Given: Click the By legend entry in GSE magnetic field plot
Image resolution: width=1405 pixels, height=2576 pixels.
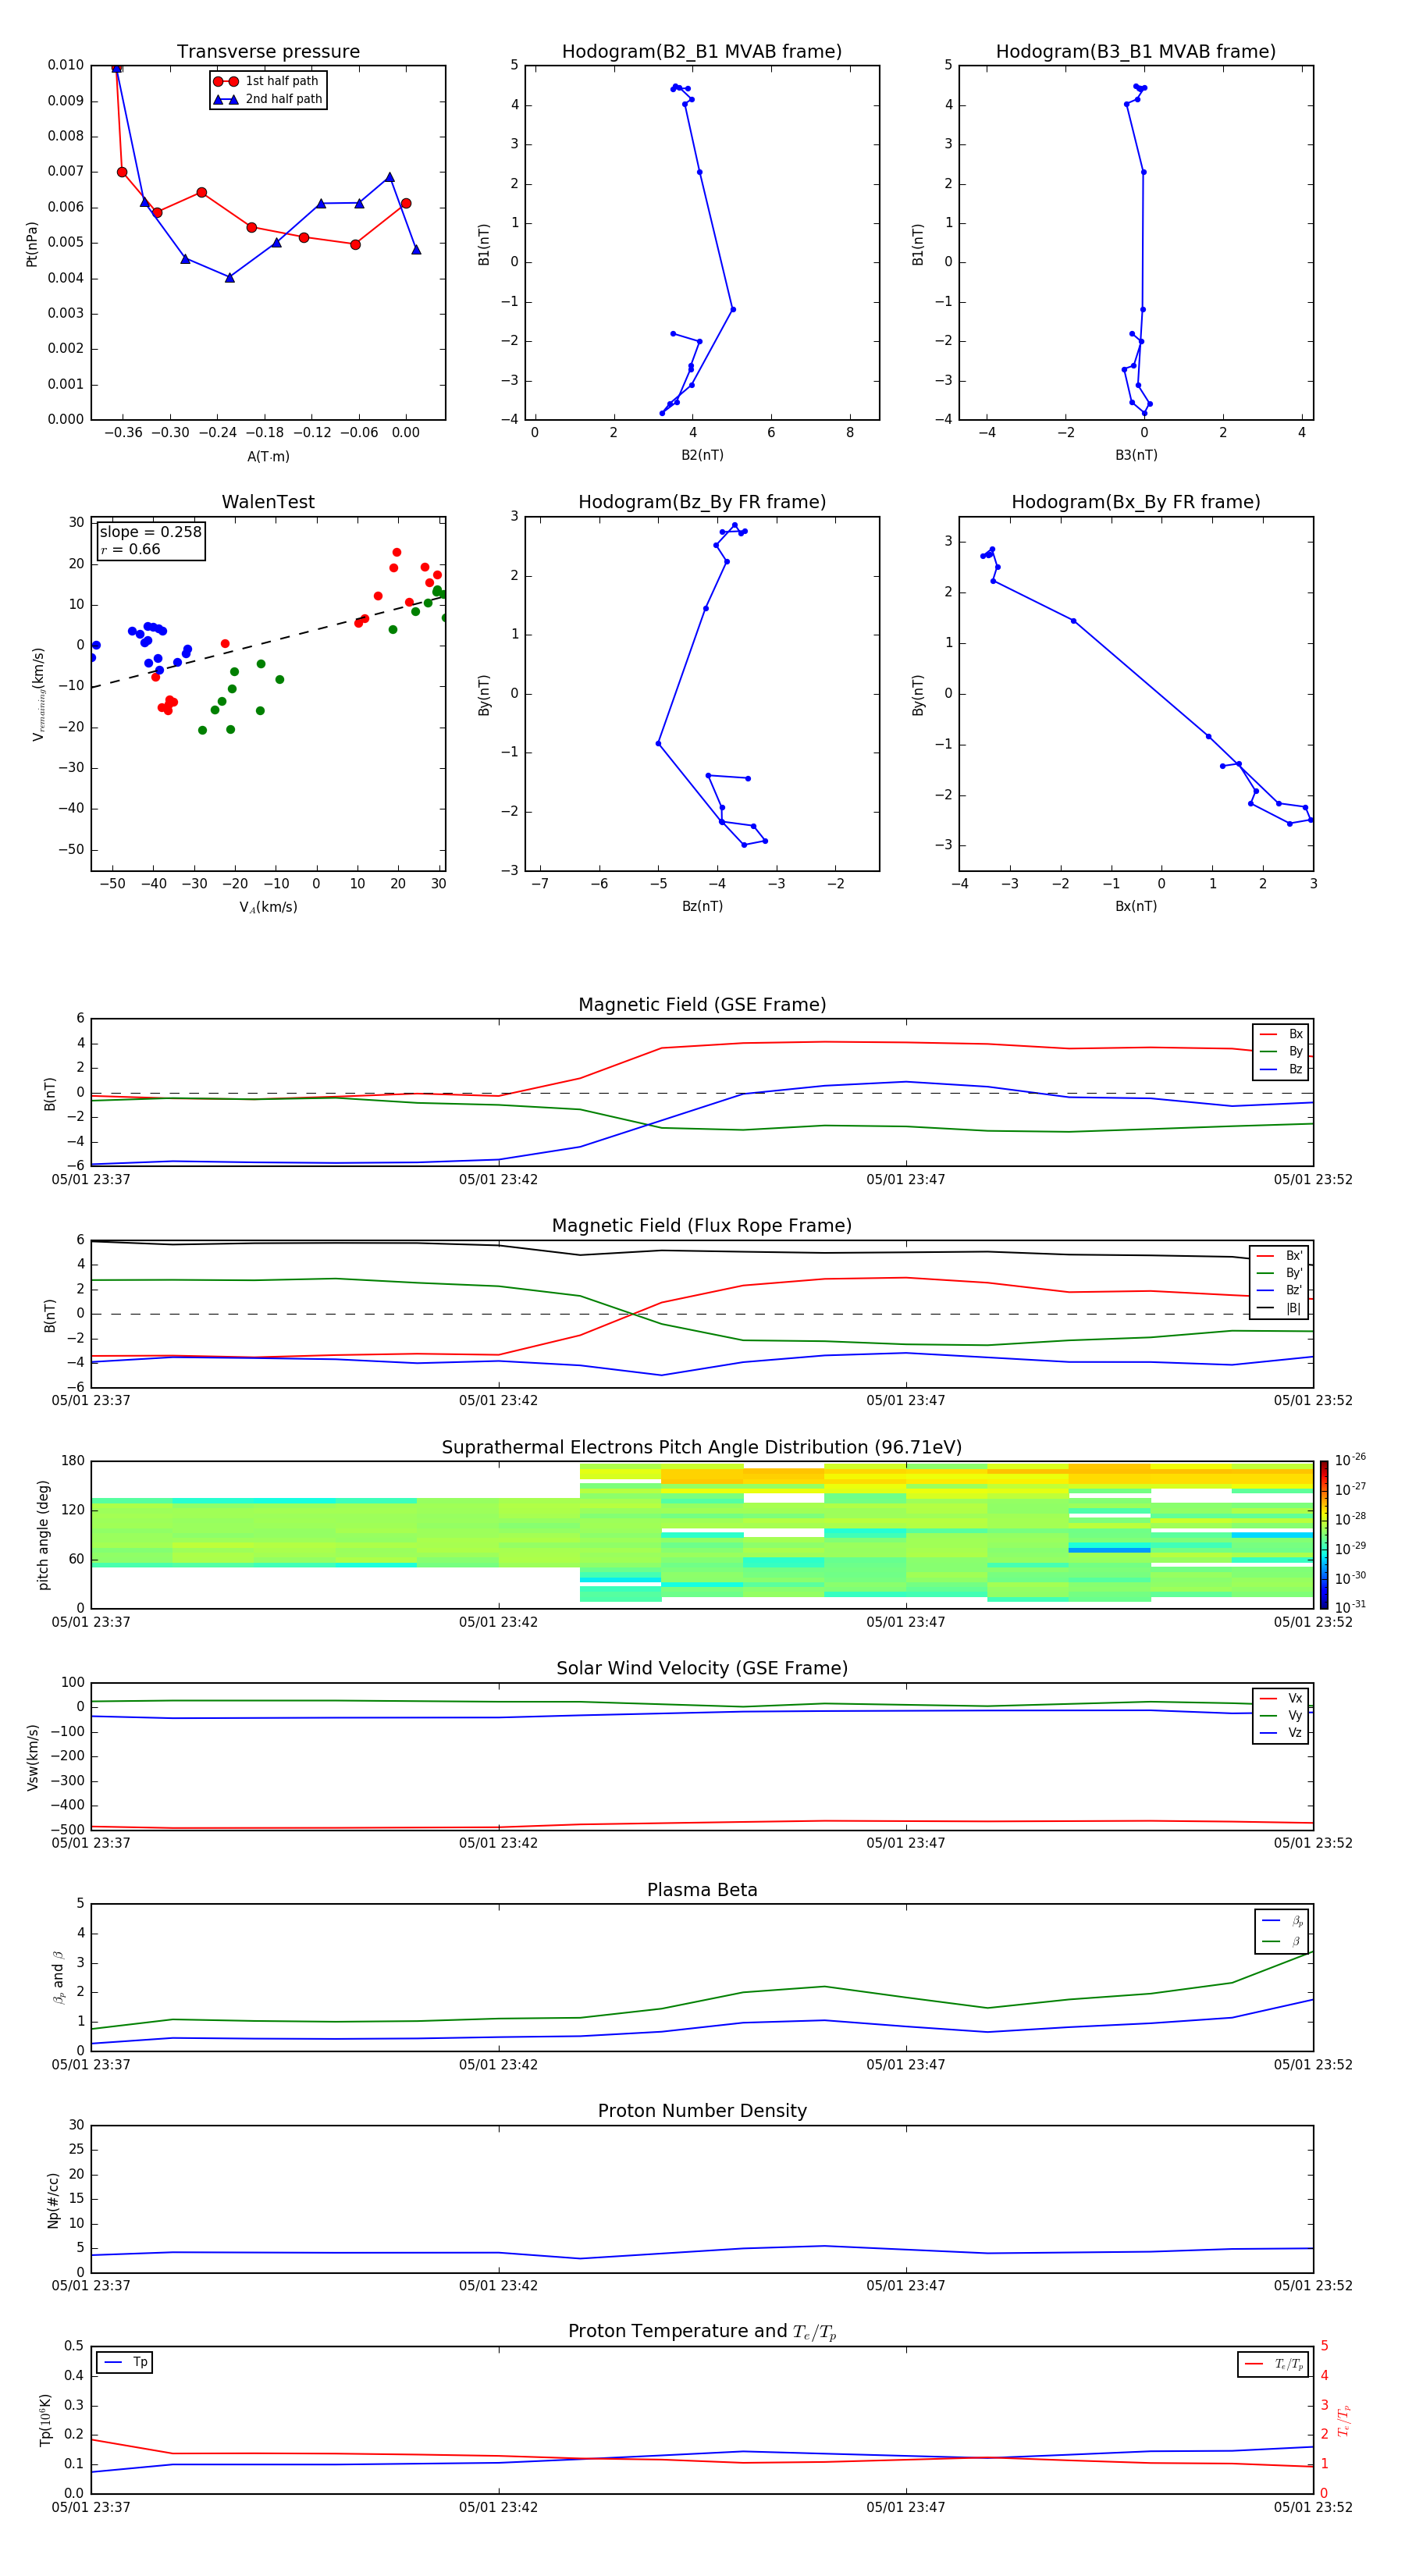Looking at the screenshot, I should [1281, 1052].
